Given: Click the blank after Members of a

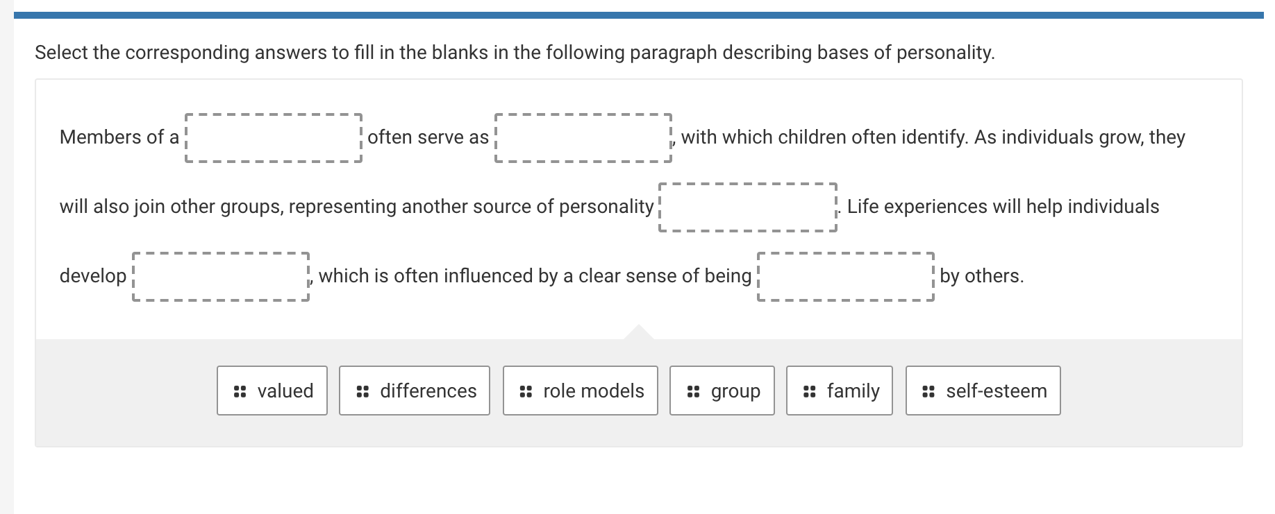Looking at the screenshot, I should [274, 137].
